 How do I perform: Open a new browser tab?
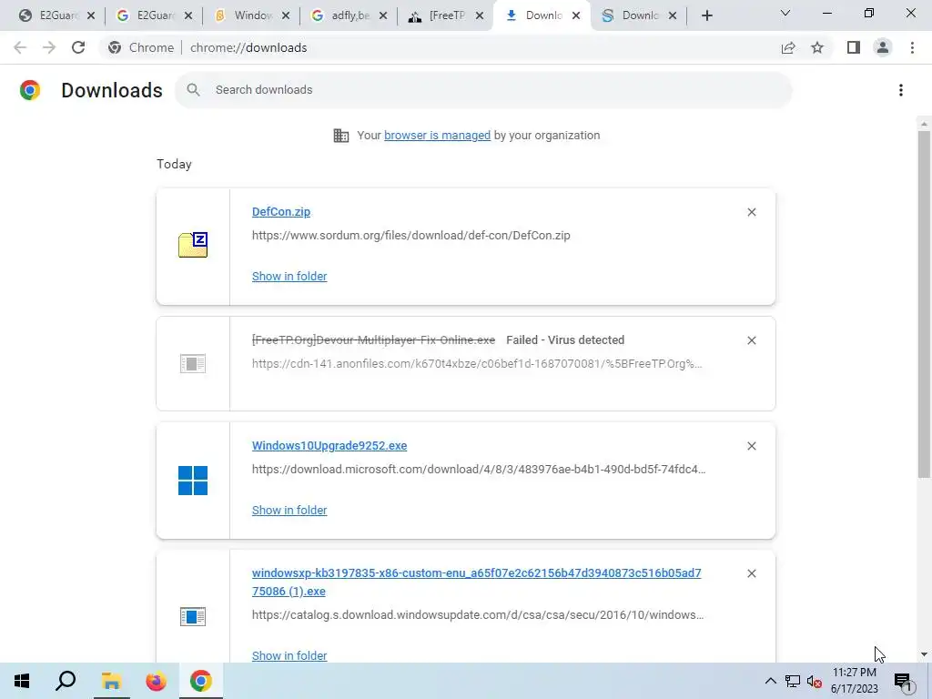click(706, 15)
